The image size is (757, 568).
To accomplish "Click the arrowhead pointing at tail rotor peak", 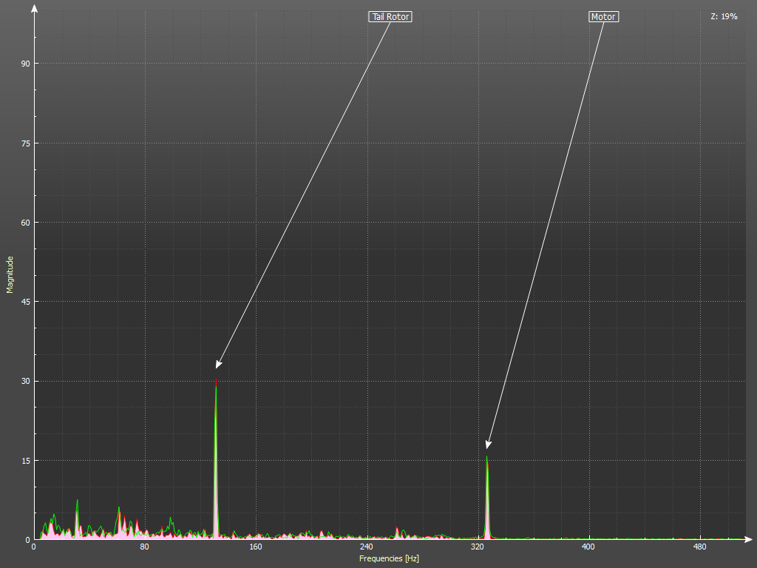I will (218, 363).
